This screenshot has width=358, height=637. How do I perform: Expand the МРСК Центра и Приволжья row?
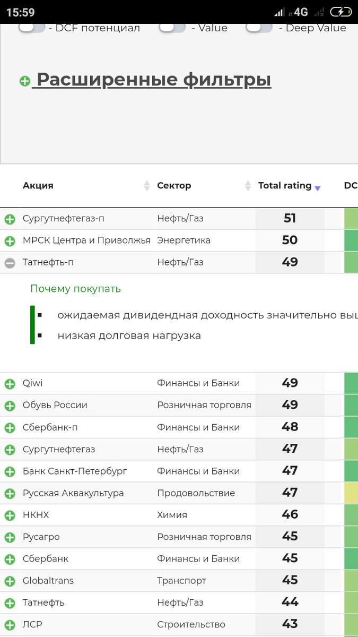10,241
